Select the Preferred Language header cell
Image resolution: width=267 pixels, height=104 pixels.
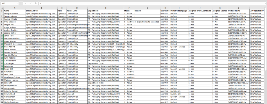pyautogui.click(x=179, y=11)
